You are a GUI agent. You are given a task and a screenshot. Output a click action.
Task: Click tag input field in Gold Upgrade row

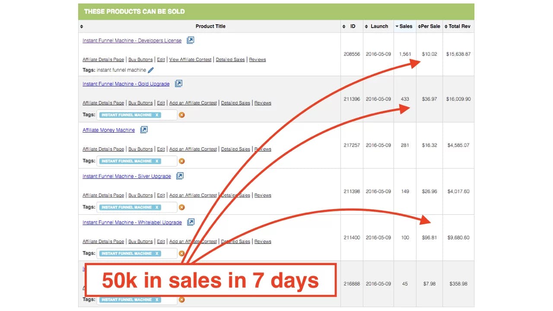click(137, 115)
